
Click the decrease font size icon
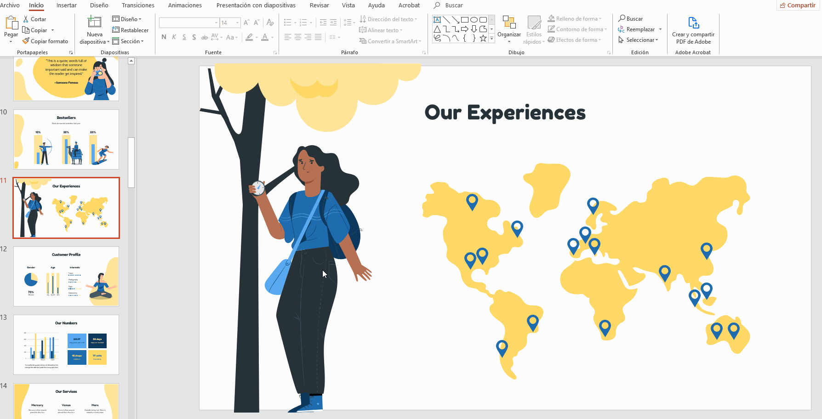[x=257, y=23]
